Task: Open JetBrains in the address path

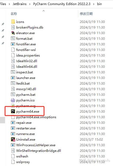Action: click(x=20, y=4)
